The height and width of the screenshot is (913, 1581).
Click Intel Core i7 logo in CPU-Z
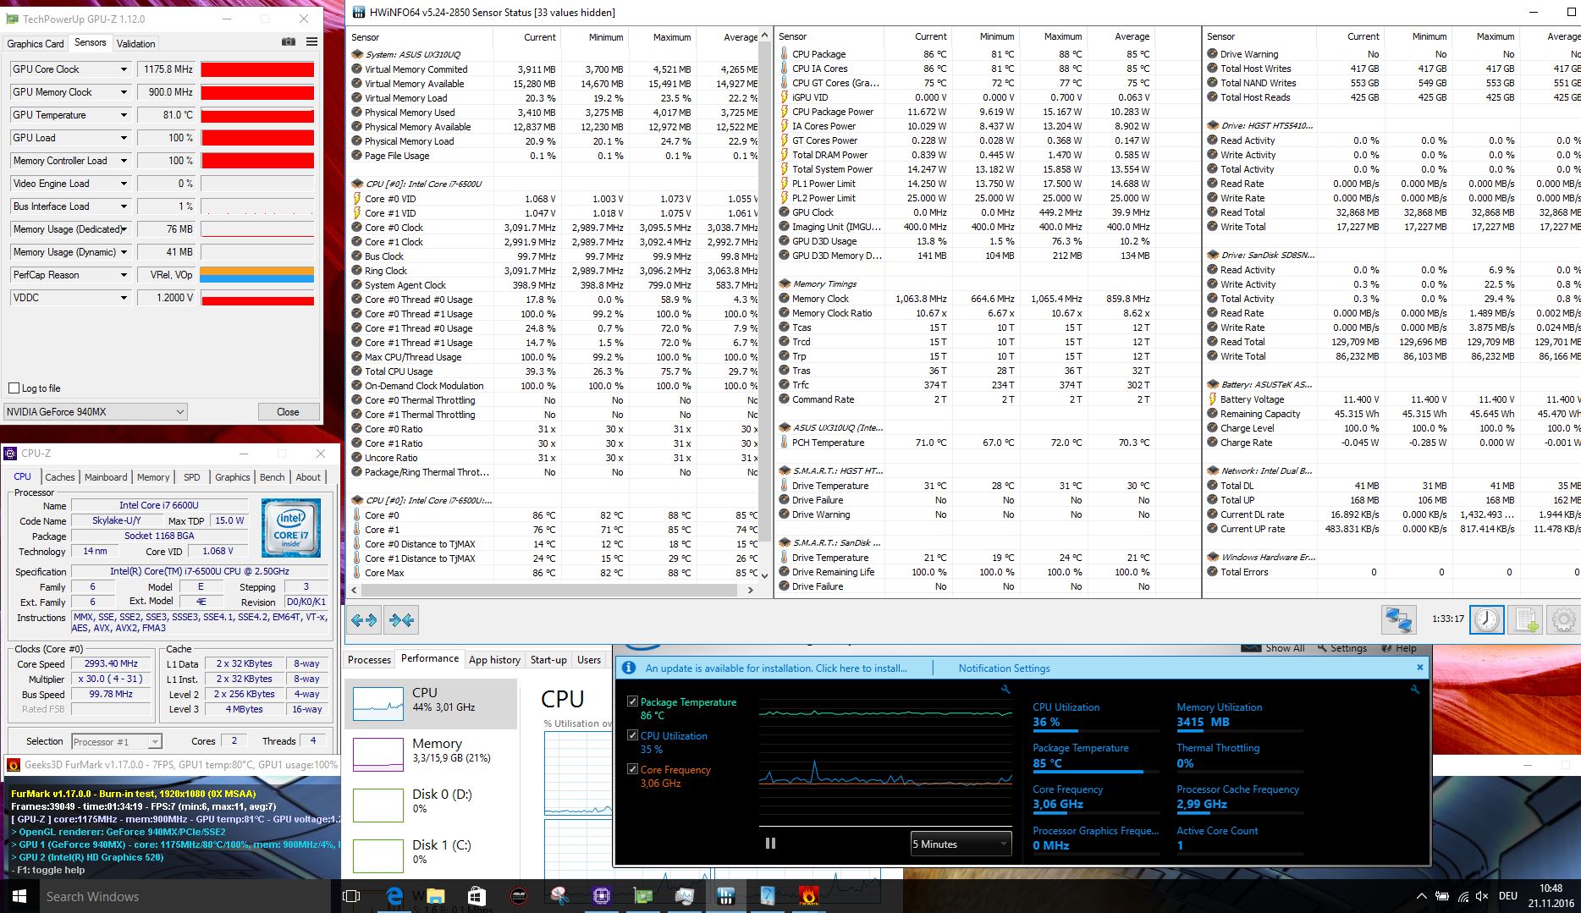(291, 528)
